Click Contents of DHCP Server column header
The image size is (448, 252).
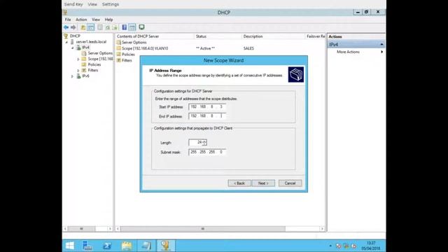[x=155, y=36]
